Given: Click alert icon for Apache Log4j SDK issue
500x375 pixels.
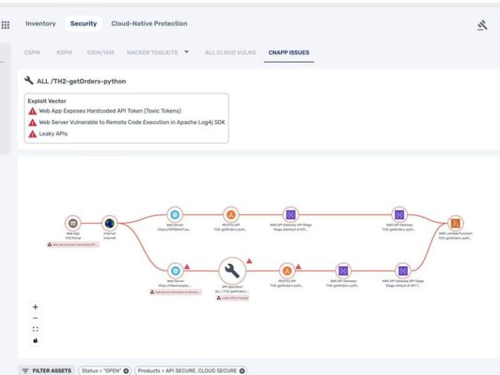Looking at the screenshot, I should [33, 122].
